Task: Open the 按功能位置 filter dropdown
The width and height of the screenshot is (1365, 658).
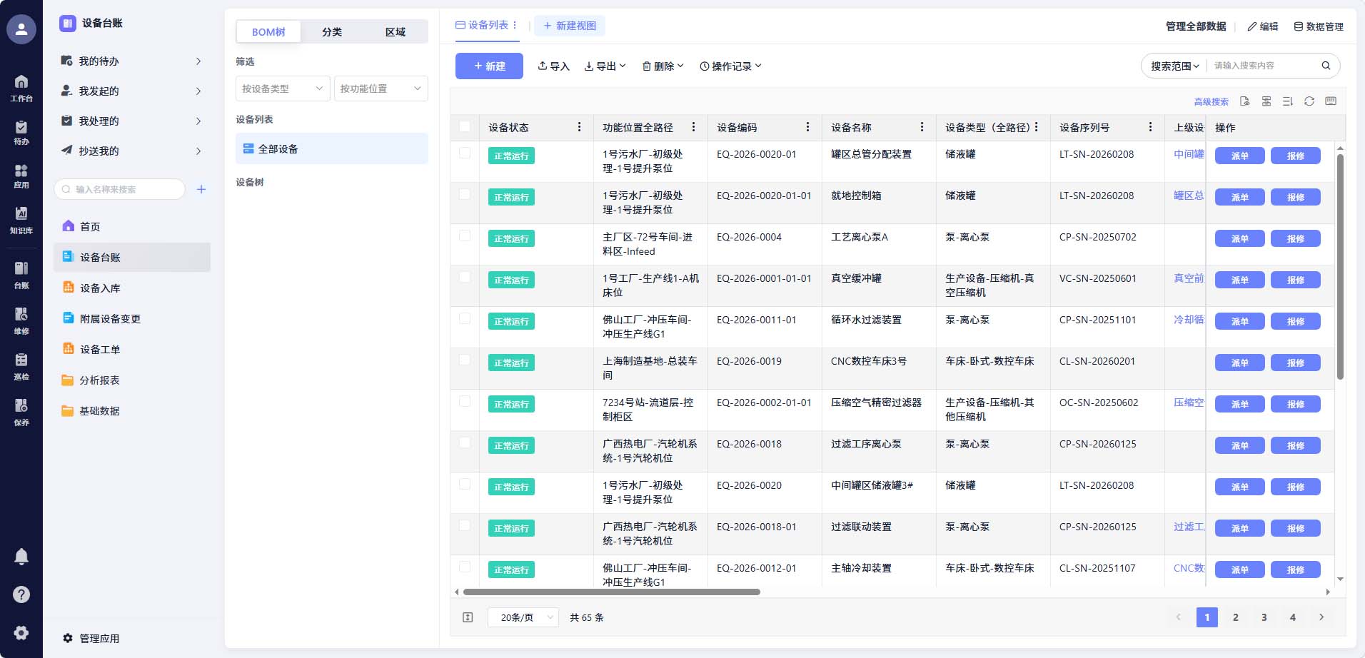Action: 381,88
